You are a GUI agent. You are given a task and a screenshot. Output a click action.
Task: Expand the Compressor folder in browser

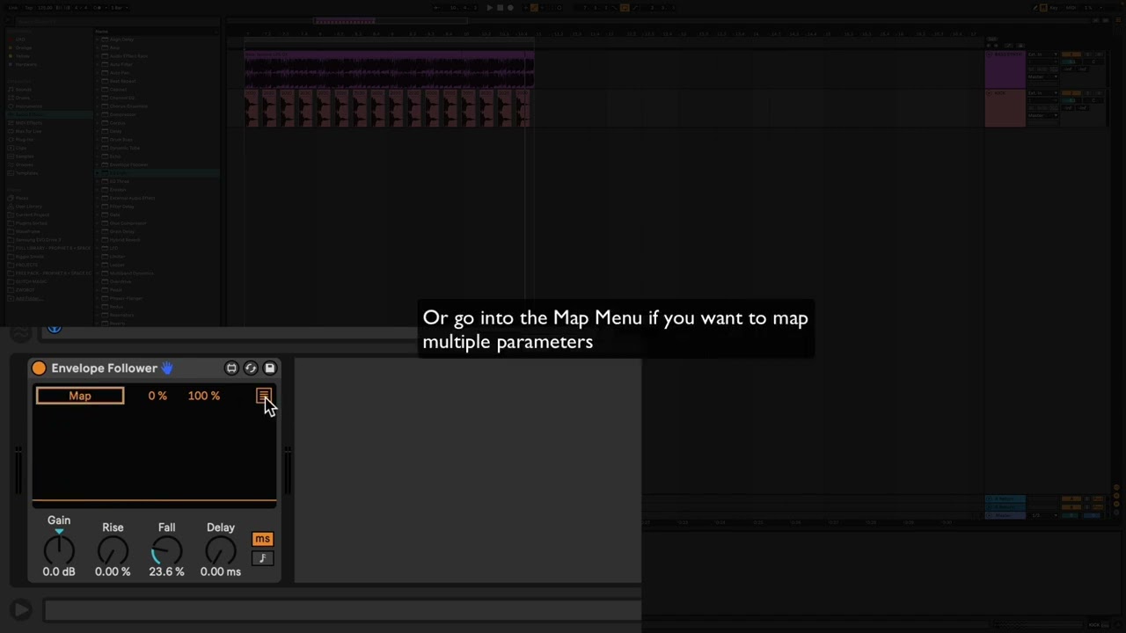97,114
